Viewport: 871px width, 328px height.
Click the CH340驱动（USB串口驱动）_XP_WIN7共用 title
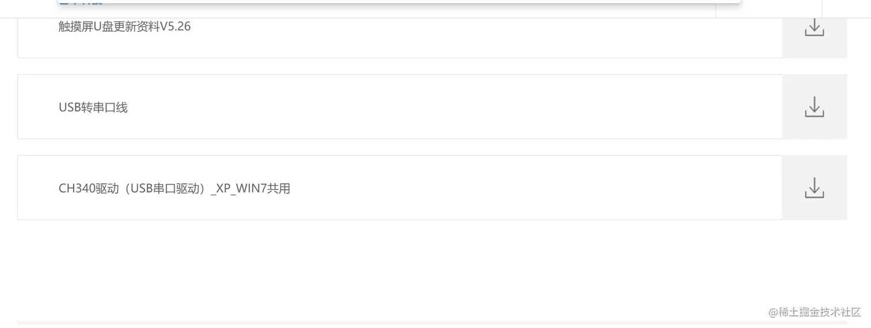coord(174,189)
